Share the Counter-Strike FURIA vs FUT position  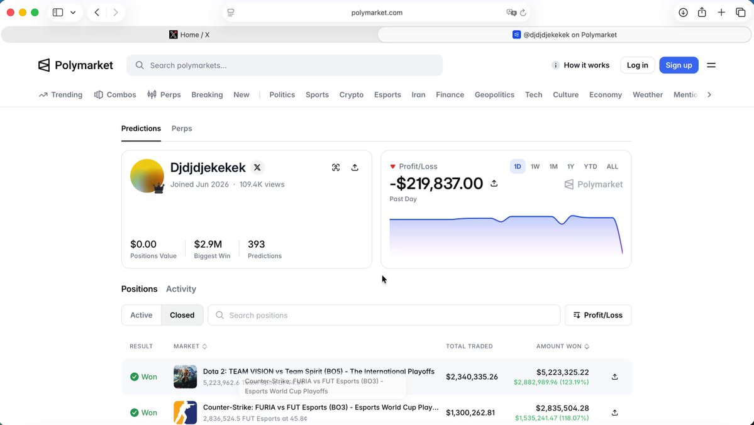click(614, 412)
